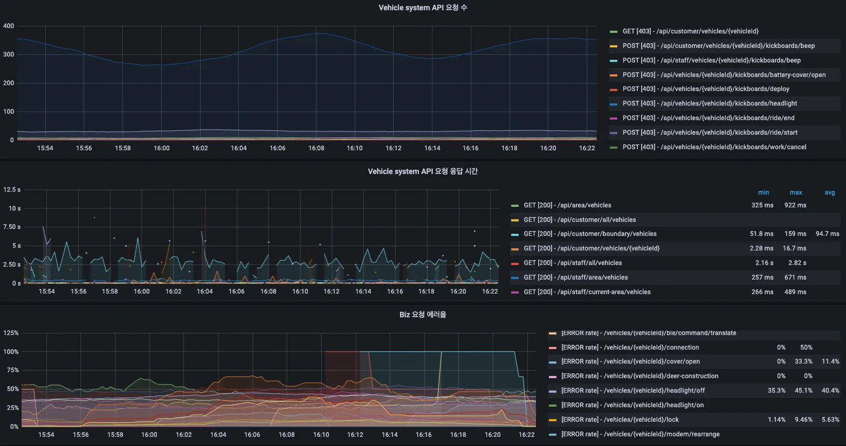Screen dimensions: 846x446
Task: Sort response time legend by max column
Action: [x=796, y=192]
